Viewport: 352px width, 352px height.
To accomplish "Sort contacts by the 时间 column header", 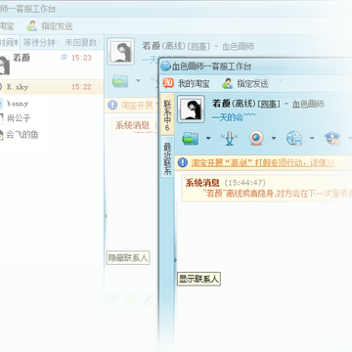I will point(9,42).
